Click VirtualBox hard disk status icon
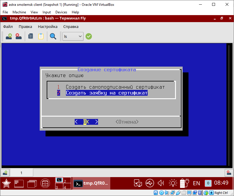 [x=156, y=193]
